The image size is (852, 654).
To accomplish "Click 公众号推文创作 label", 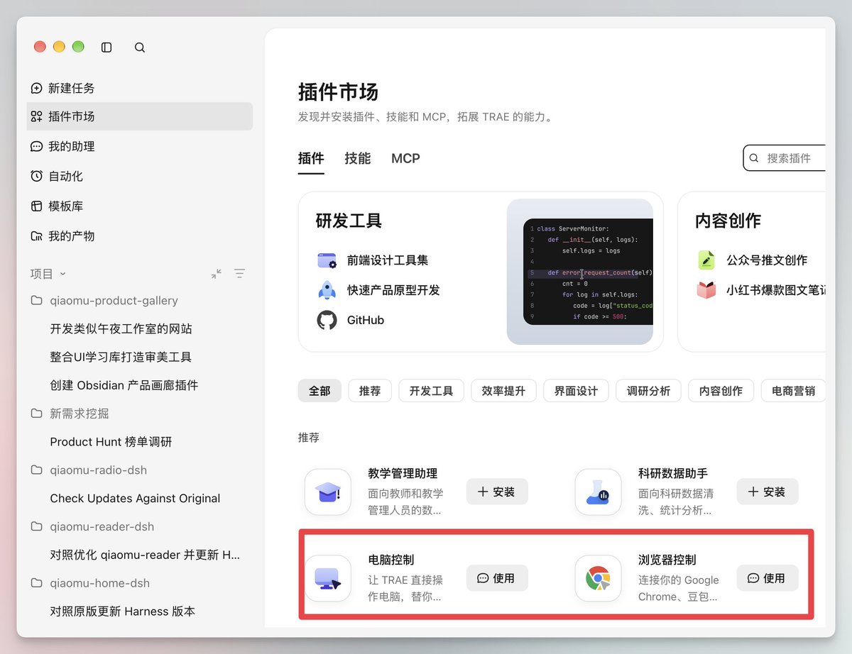I will 767,260.
